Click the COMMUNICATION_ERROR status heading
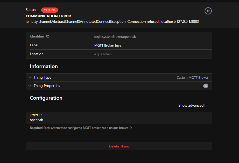The image size is (239, 163). pyautogui.click(x=48, y=16)
